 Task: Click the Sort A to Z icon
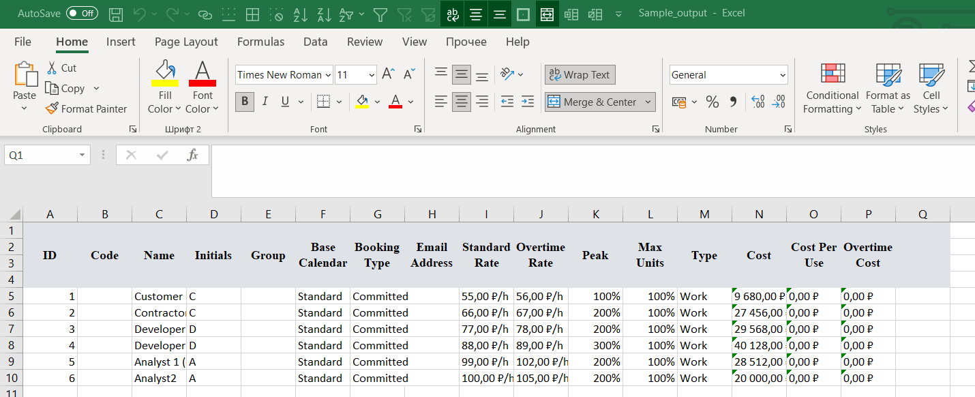click(301, 14)
